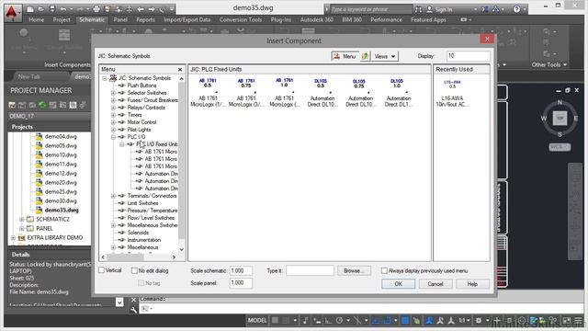Open the Home ribbon tab
Screen dimensions: 588x331
coord(37,20)
